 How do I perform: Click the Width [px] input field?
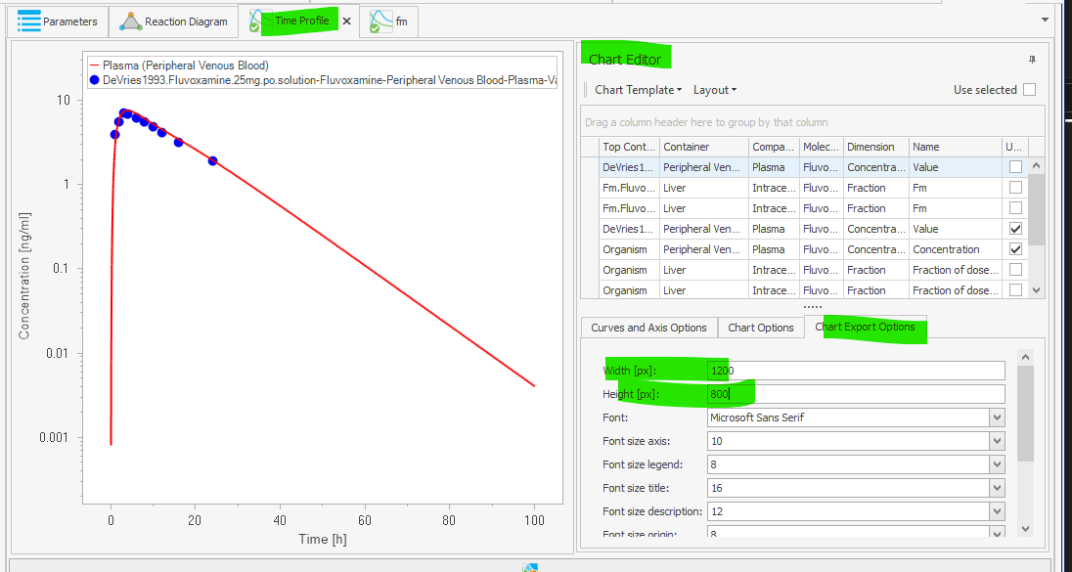click(x=856, y=372)
